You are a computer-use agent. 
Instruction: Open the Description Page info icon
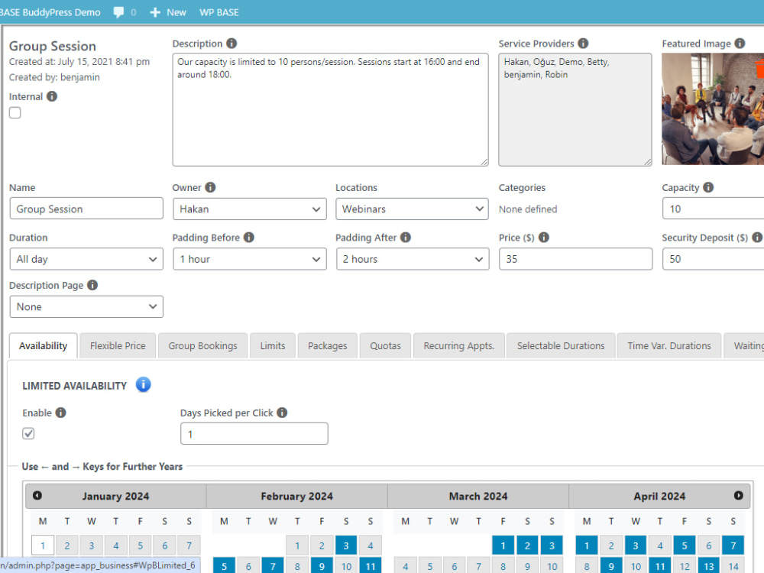(92, 285)
